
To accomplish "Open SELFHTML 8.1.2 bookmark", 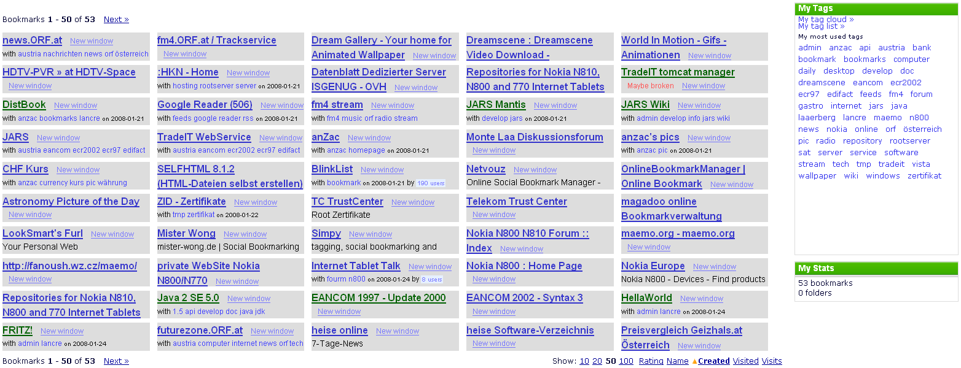I will click(230, 176).
